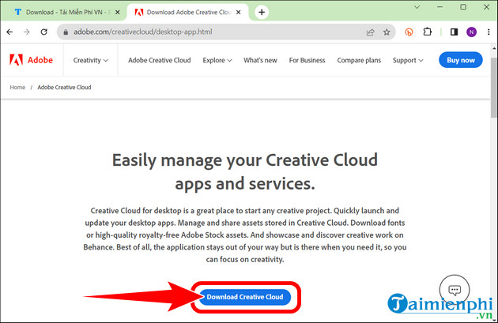Go back to the previous page

tap(9, 32)
